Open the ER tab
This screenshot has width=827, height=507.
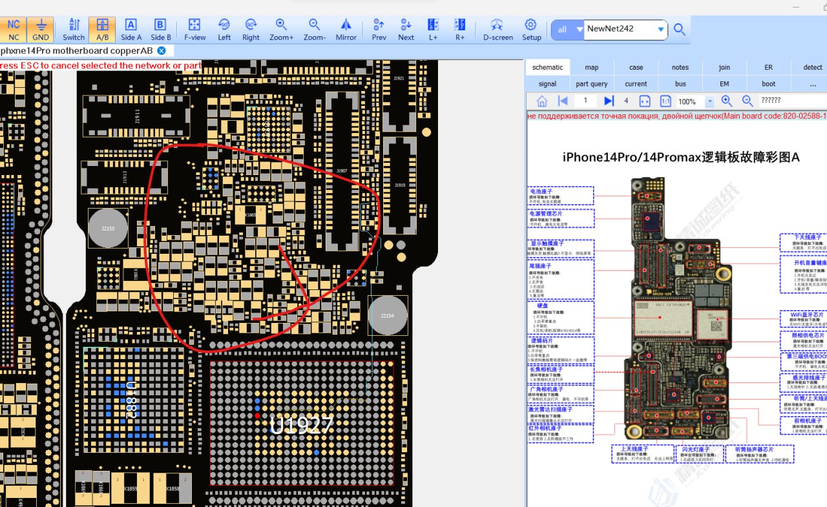[x=768, y=67]
